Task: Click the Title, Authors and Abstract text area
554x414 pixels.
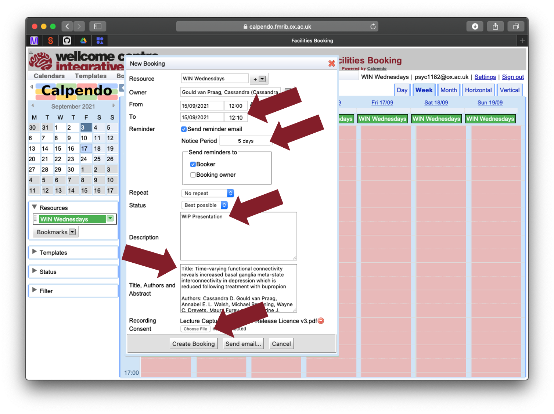Action: pyautogui.click(x=238, y=288)
